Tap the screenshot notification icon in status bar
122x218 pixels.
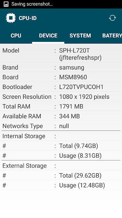6,4
